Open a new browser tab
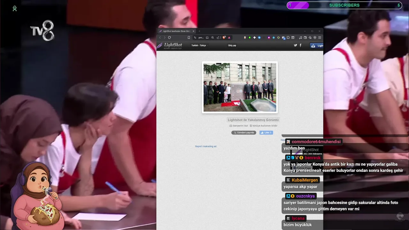 click(199, 31)
